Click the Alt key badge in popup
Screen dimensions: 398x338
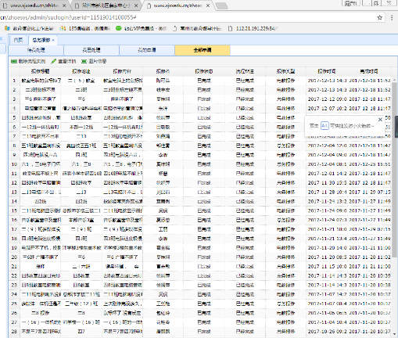[x=324, y=126]
